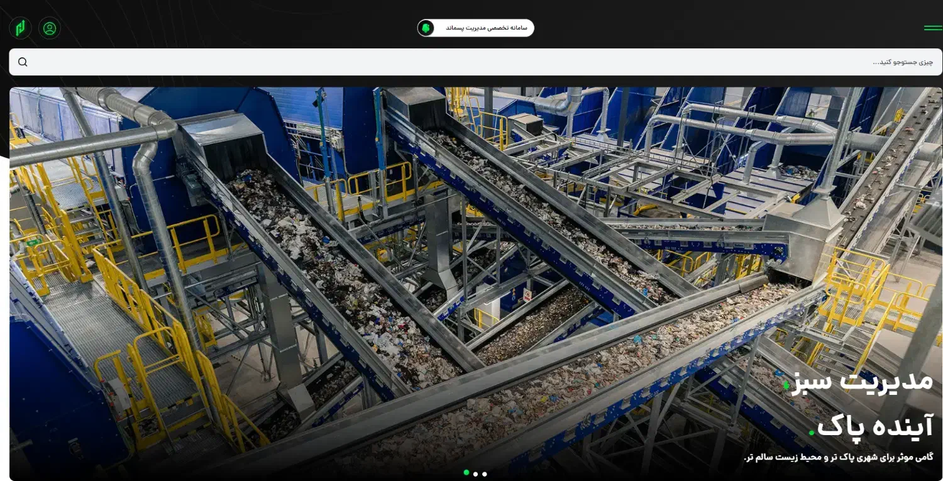
Task: Click the magnifier search icon
Action: [x=23, y=62]
